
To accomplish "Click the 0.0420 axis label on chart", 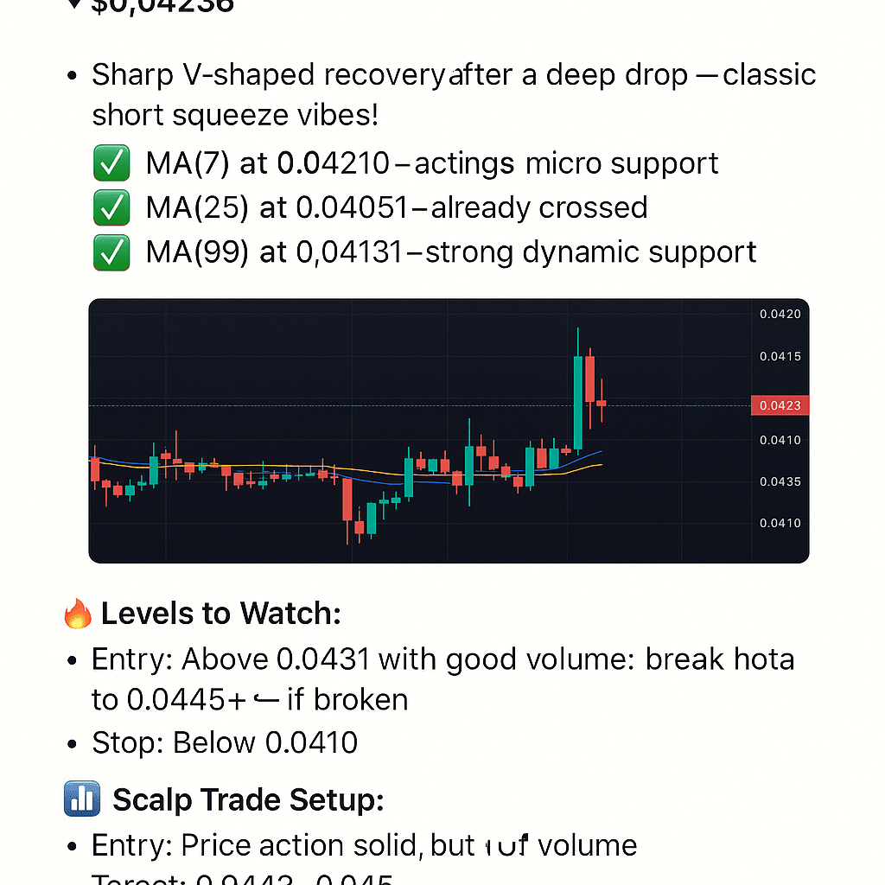I will coord(780,315).
